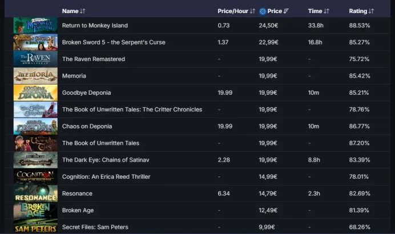The height and width of the screenshot is (234, 395).
Task: Click the 8.8h playtime value
Action: [314, 160]
